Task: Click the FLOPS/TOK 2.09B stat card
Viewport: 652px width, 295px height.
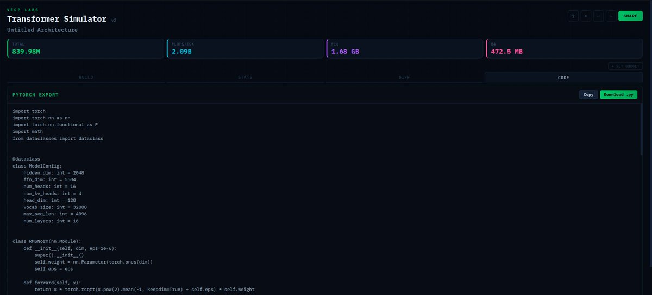Action: pos(245,48)
